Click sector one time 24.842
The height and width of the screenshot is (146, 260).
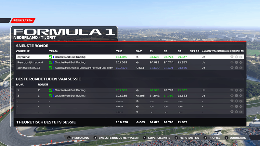pos(154,96)
